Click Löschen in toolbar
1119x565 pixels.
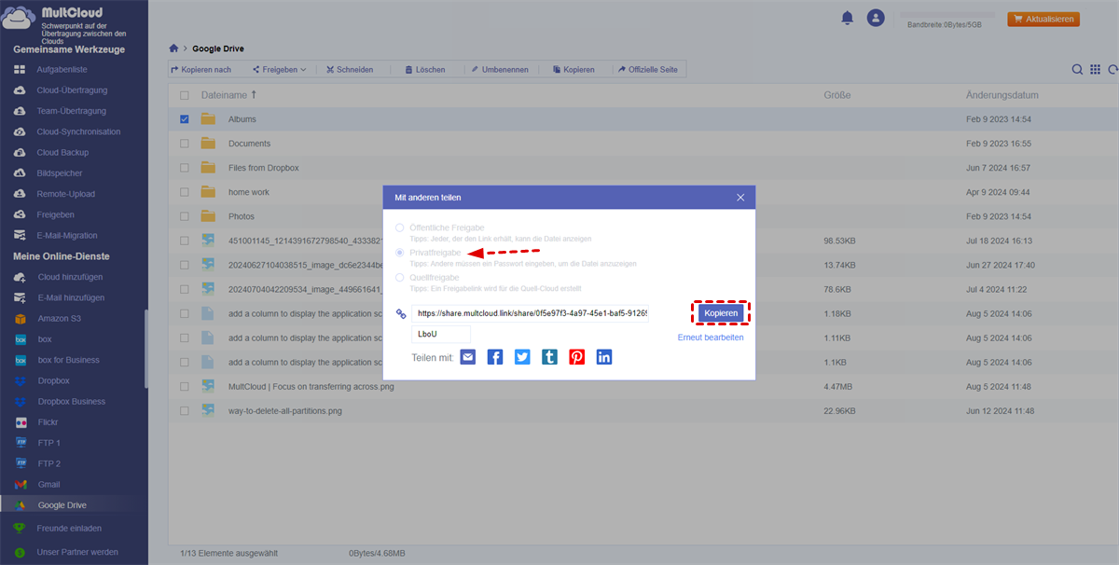[x=424, y=70]
